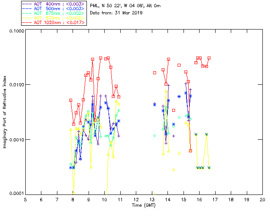
Task: Click the AOT 870nm legend entry
Action: pos(54,18)
